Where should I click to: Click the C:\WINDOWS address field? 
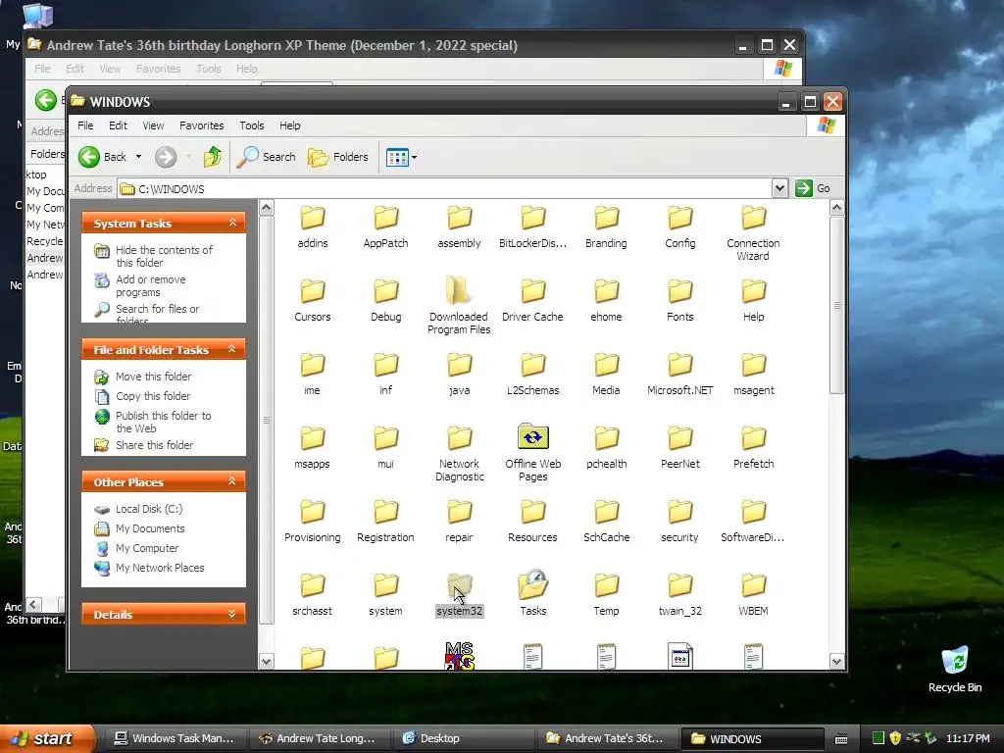[x=445, y=189]
